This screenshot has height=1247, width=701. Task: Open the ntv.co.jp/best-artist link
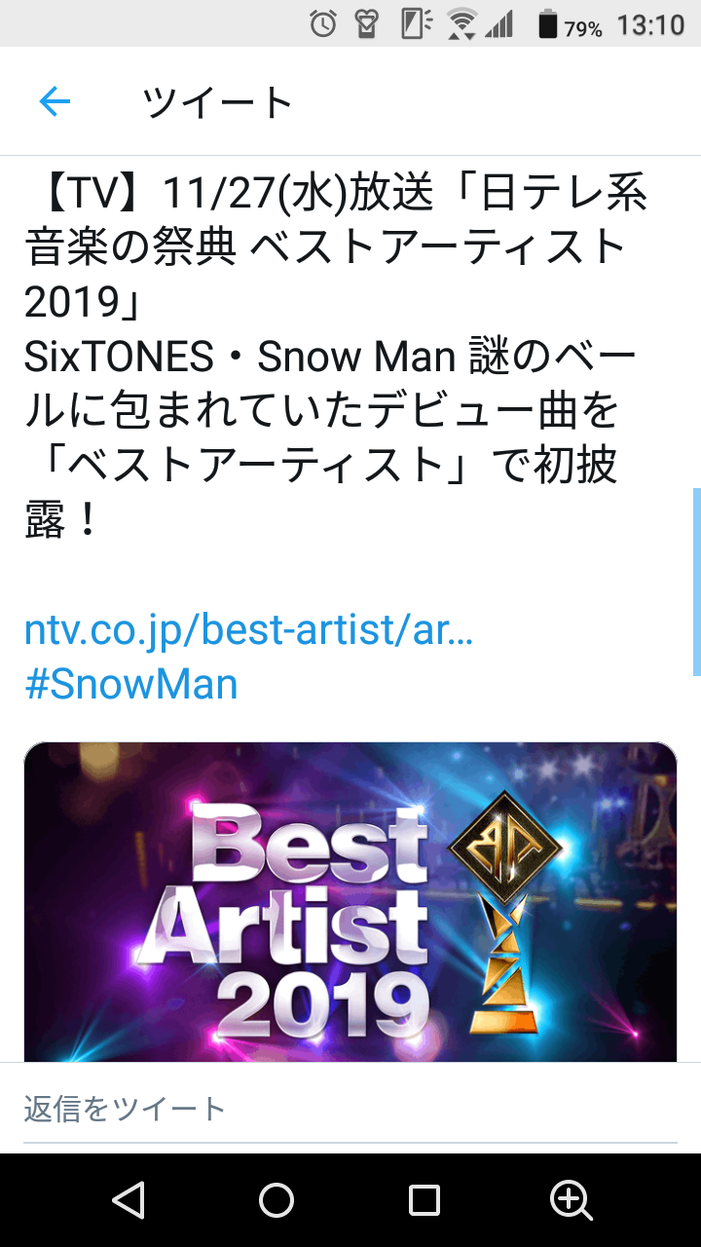click(248, 631)
